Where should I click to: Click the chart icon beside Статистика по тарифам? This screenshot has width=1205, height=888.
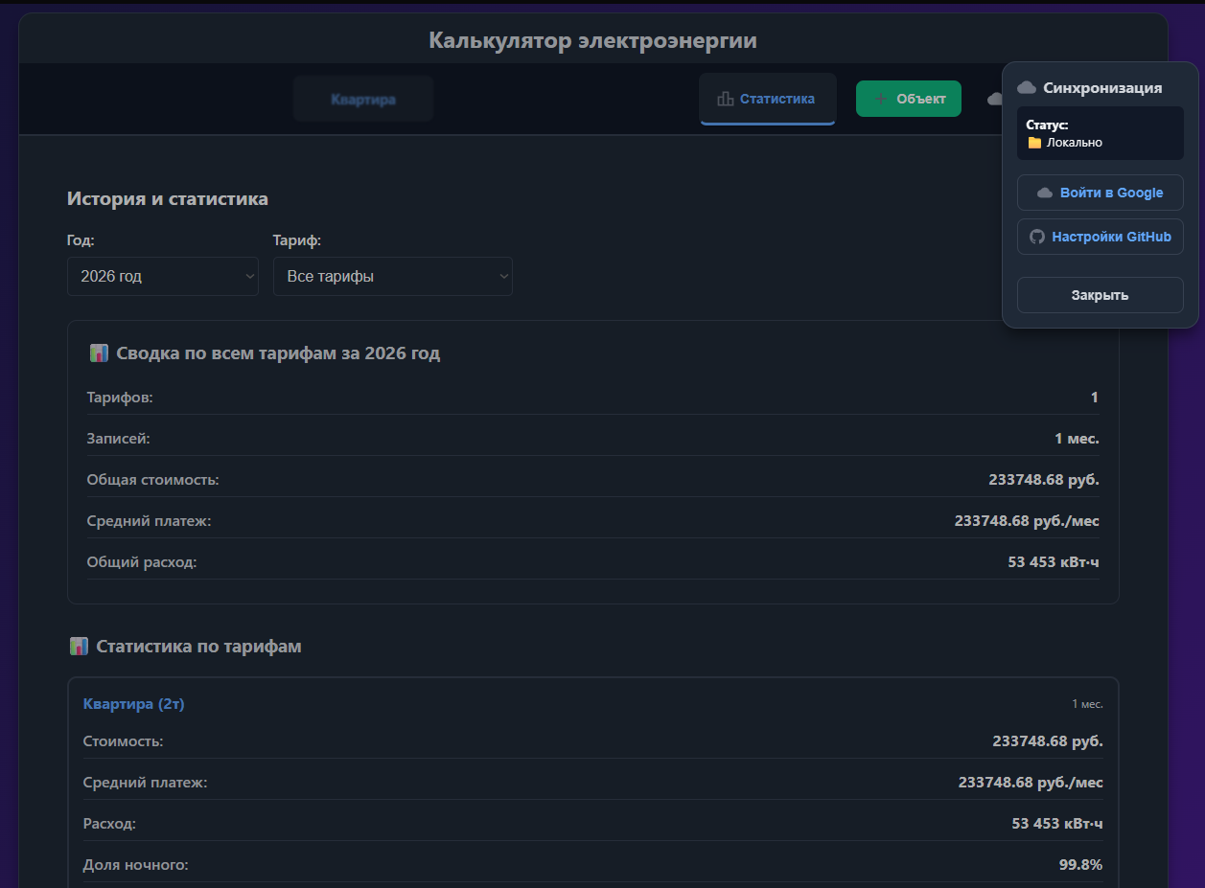[x=80, y=647]
